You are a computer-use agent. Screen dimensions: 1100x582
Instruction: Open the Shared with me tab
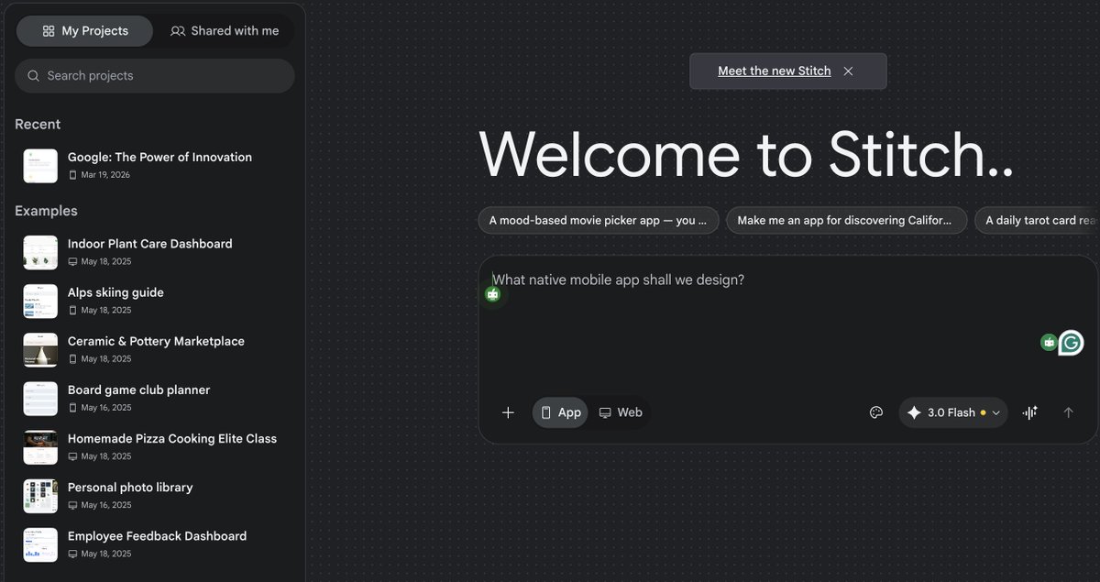tap(225, 31)
